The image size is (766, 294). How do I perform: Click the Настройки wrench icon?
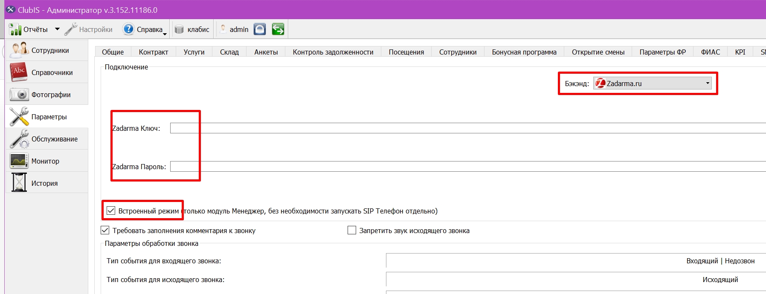(71, 29)
